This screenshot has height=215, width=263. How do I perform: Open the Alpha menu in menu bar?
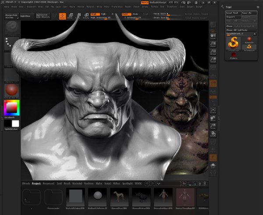[x=7, y=7]
